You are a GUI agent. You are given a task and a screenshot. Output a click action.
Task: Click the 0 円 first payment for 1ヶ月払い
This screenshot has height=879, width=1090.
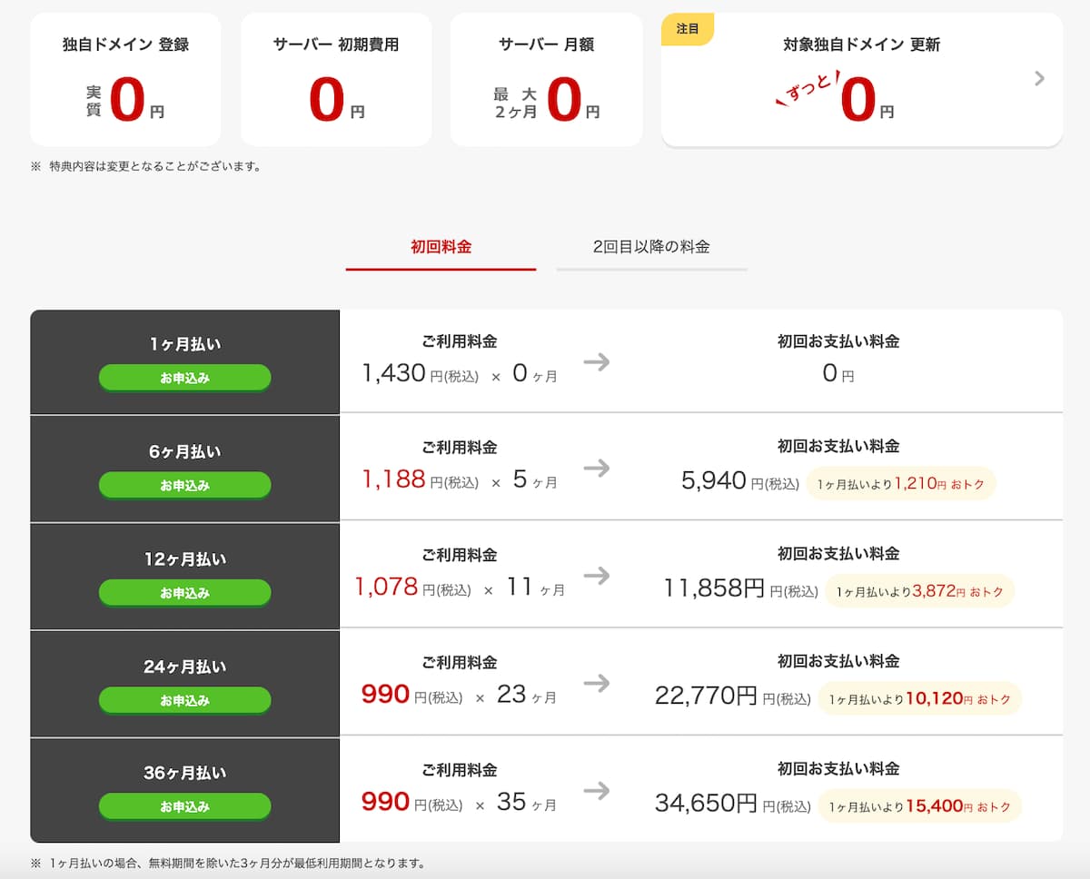[x=838, y=373]
